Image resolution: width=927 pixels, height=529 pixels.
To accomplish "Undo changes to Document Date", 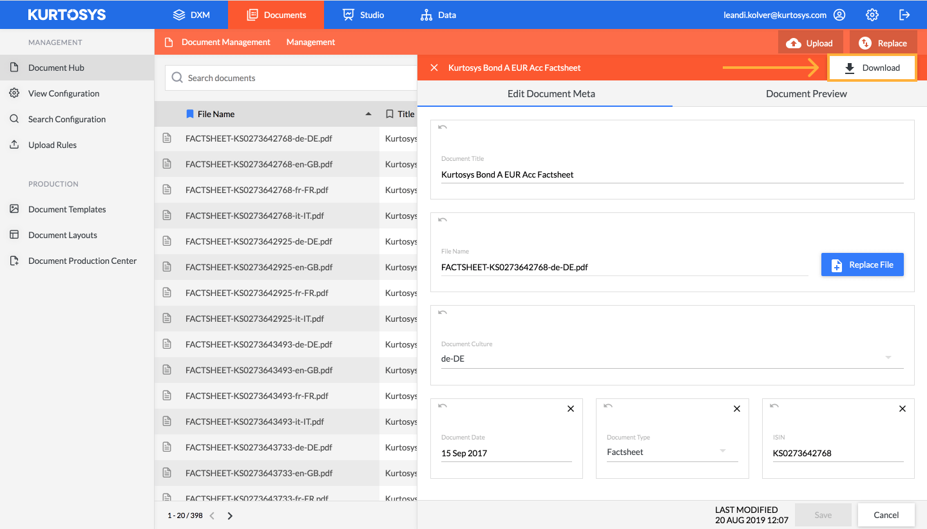I will pyautogui.click(x=443, y=406).
